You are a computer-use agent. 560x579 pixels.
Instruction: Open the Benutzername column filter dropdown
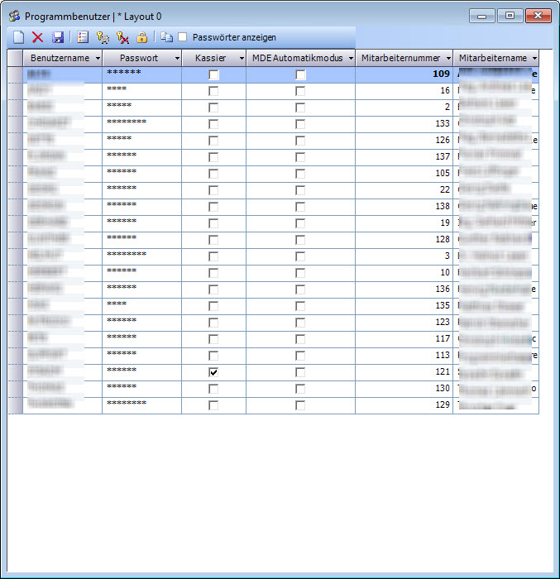98,59
